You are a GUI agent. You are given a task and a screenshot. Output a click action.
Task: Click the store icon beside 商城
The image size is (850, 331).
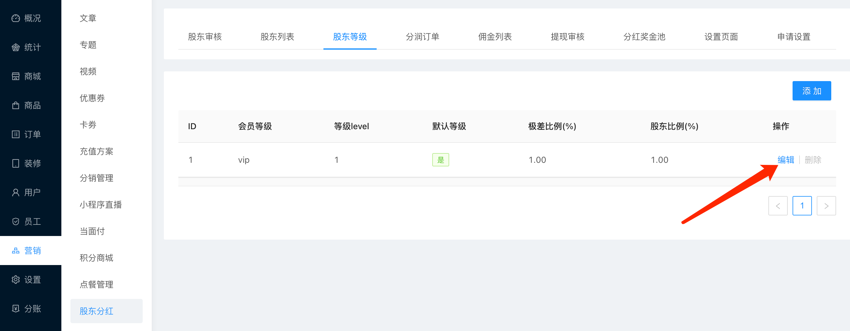(x=15, y=76)
